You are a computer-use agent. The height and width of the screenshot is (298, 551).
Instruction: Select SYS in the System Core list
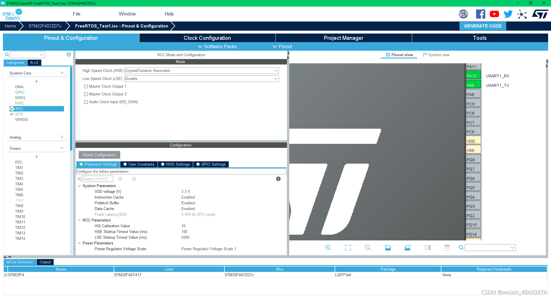19,114
